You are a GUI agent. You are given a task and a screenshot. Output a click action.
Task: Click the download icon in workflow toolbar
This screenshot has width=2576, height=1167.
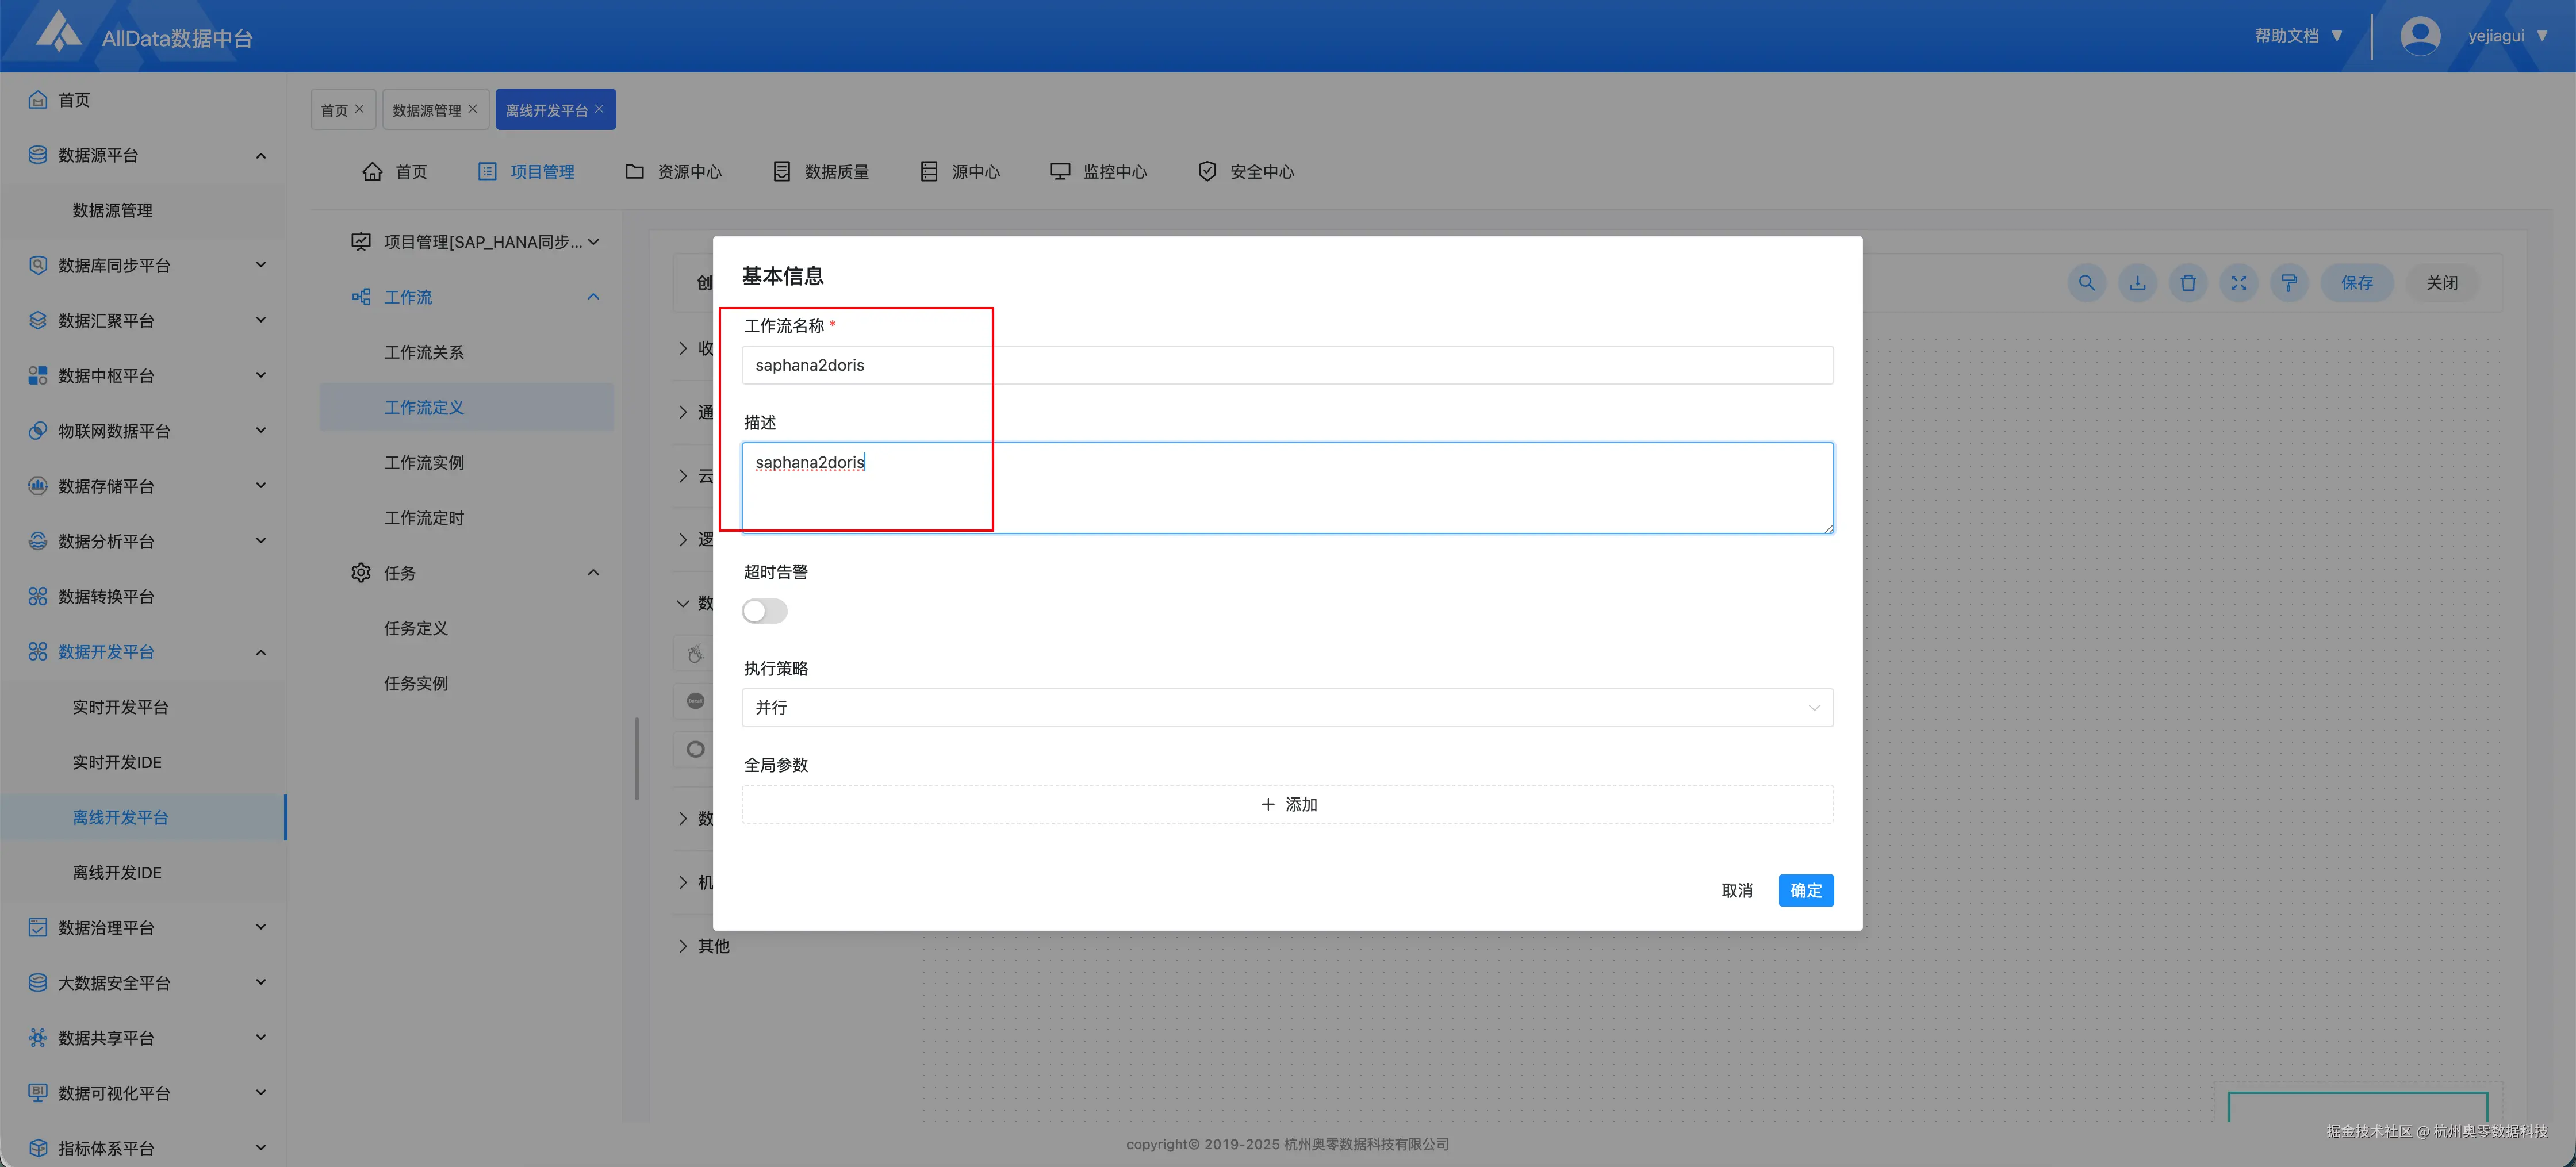(2137, 283)
